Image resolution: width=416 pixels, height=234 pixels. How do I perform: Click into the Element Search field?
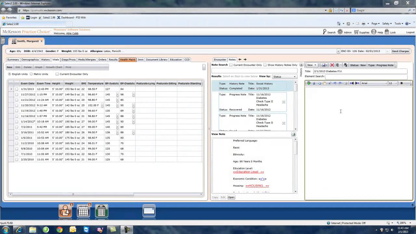(x=366, y=76)
